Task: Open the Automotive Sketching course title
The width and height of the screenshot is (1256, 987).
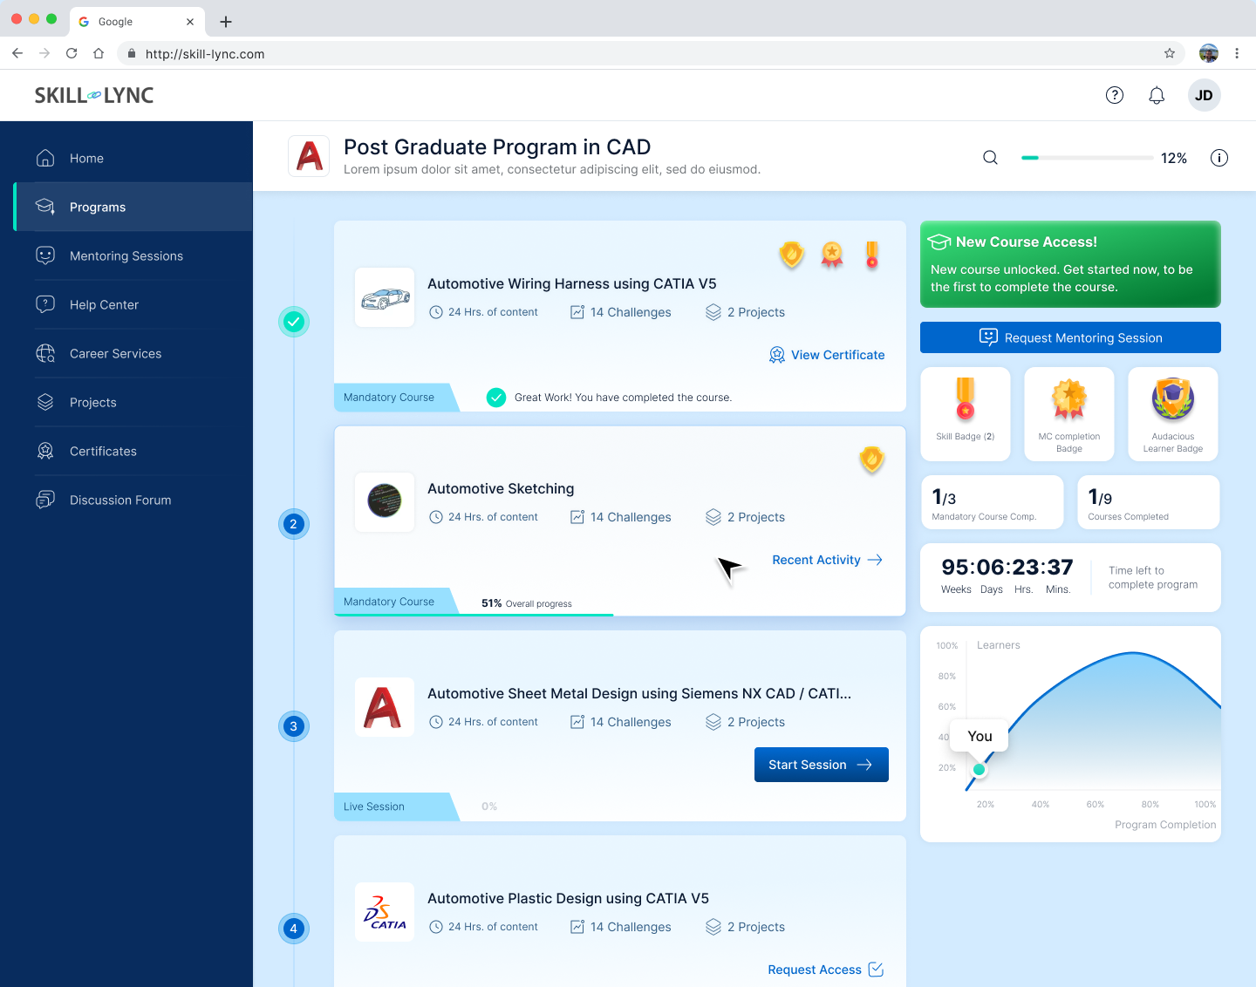Action: tap(501, 488)
